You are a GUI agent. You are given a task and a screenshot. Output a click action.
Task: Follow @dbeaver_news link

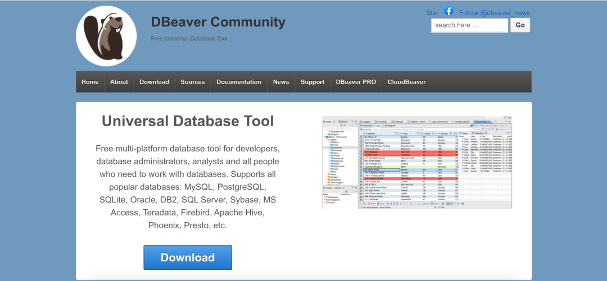tap(494, 13)
